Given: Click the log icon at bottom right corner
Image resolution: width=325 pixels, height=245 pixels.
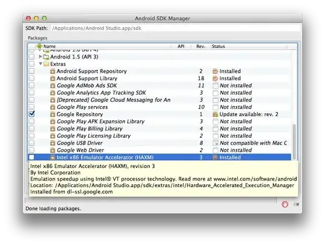Looking at the screenshot, I should tap(296, 205).
